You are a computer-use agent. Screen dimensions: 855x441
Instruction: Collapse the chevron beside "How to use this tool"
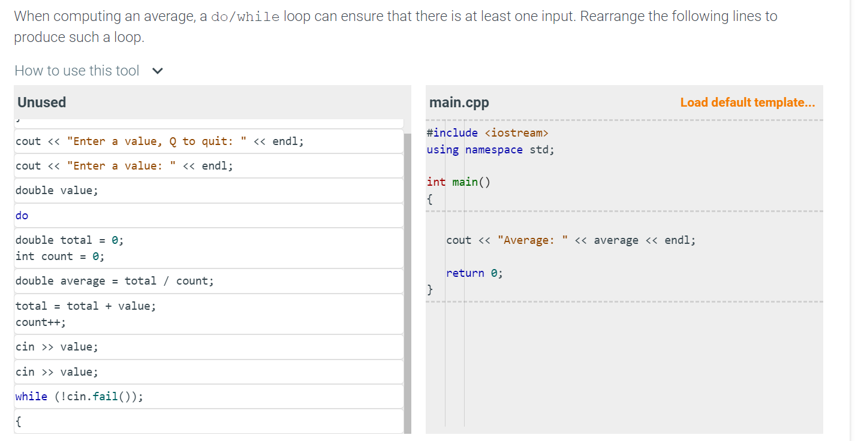(157, 70)
